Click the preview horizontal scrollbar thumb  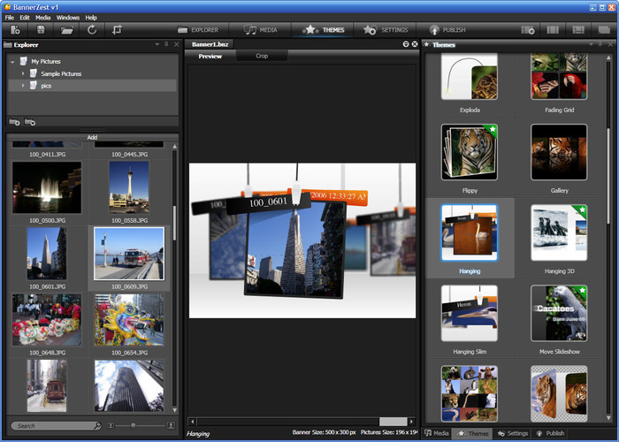point(394,422)
